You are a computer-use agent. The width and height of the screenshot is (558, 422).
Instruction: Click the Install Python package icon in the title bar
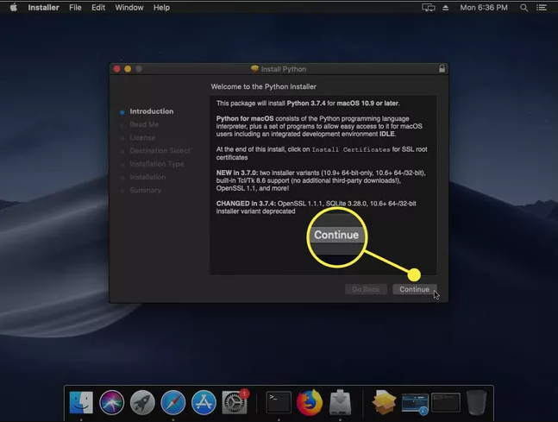coord(254,69)
